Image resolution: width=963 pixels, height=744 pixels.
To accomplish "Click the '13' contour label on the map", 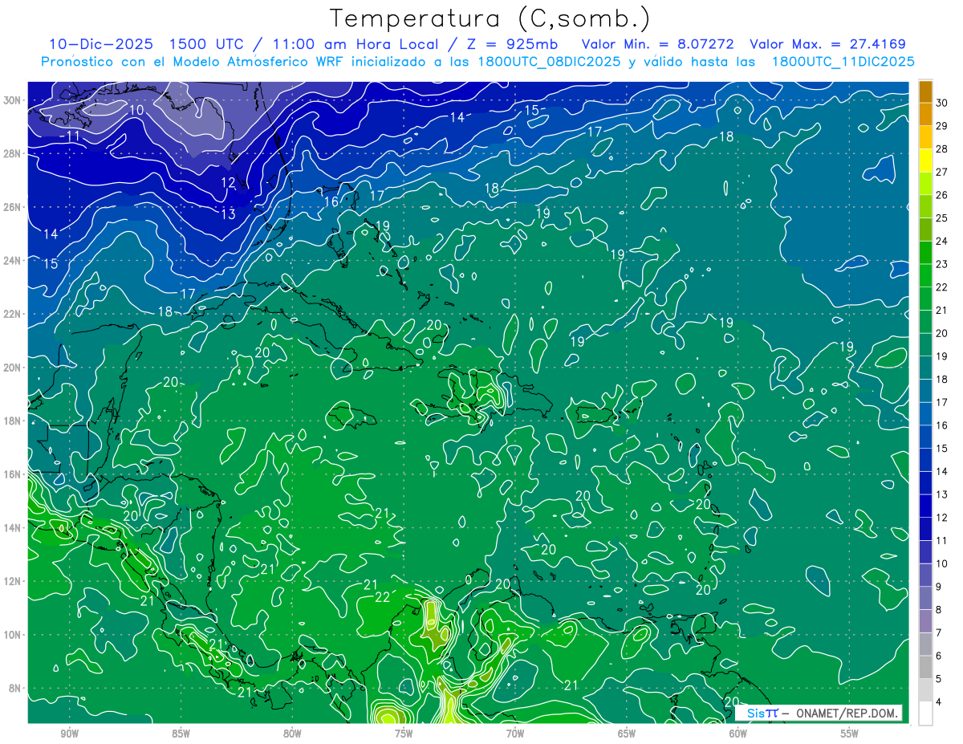I will click(228, 214).
